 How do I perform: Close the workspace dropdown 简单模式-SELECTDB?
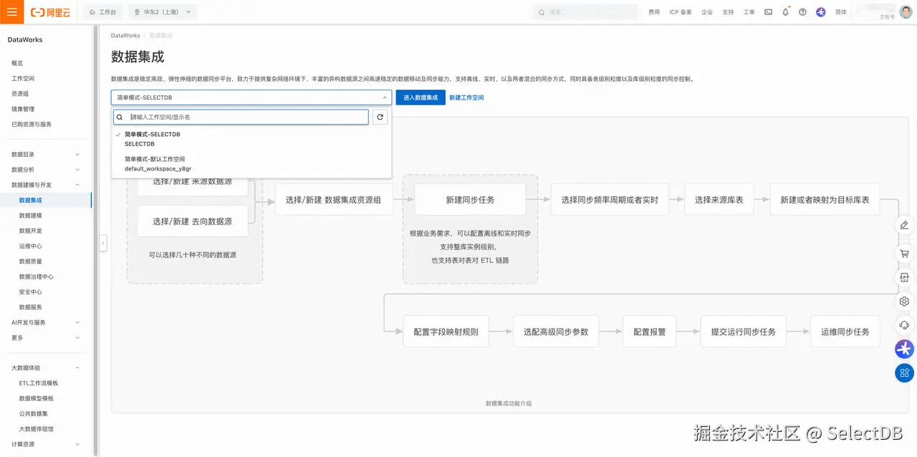coord(251,97)
